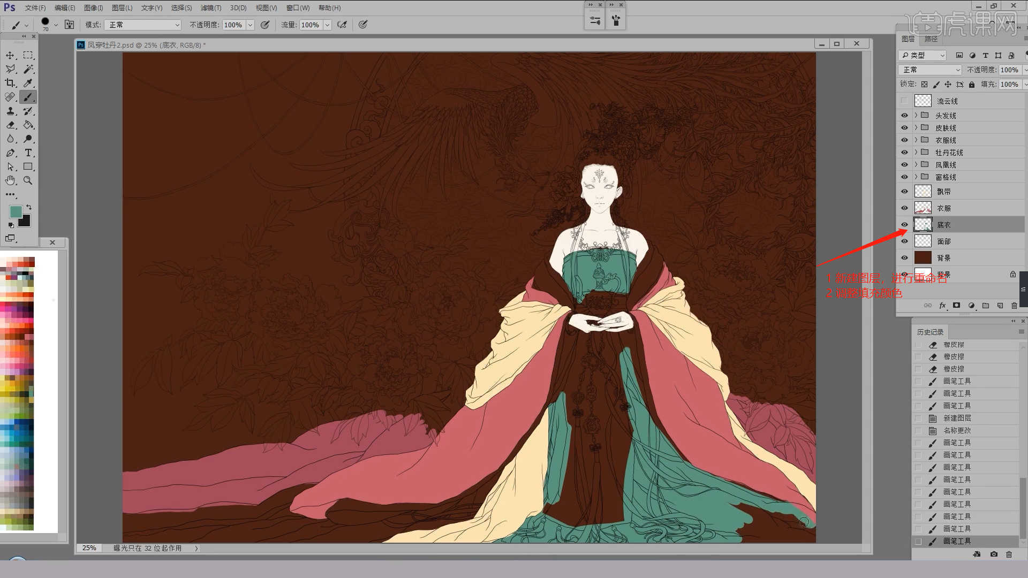Image resolution: width=1028 pixels, height=578 pixels.
Task: Select the Eyedropper tool
Action: click(28, 83)
